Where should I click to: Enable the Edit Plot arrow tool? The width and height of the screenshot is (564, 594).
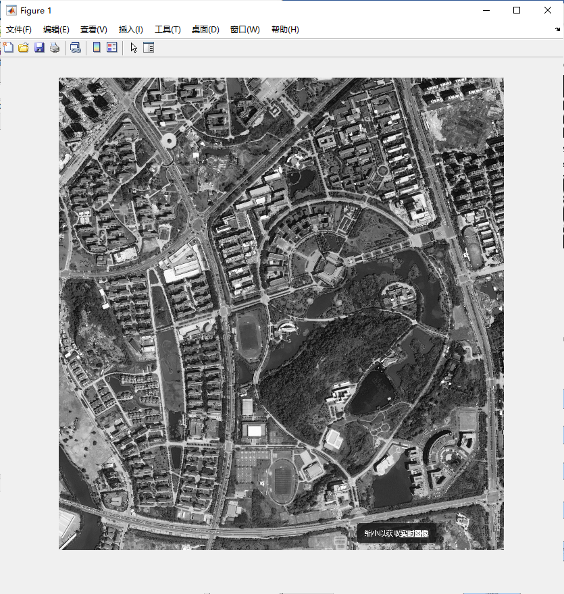point(134,47)
